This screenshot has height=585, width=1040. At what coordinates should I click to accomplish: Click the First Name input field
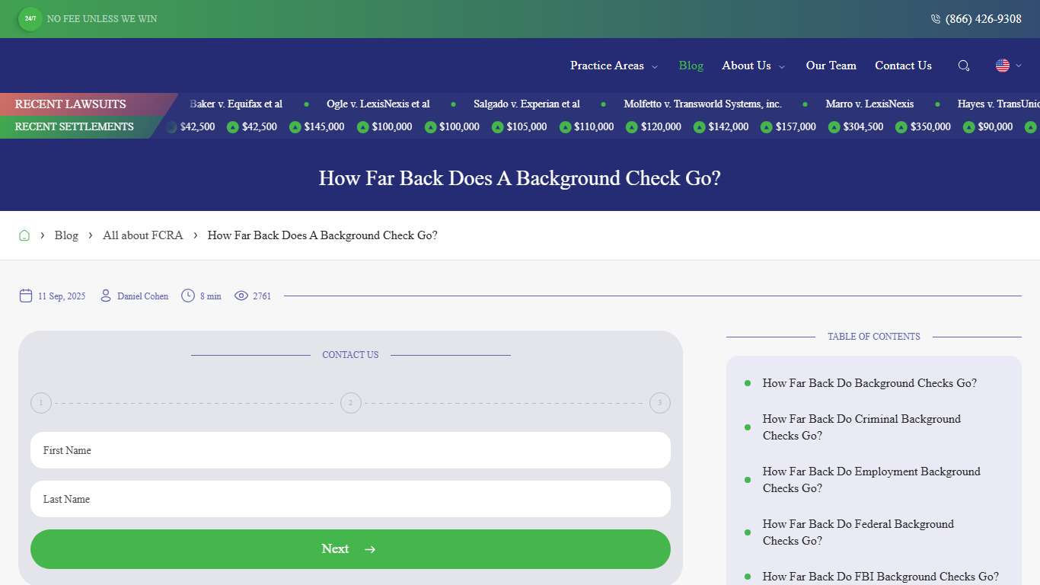[350, 450]
